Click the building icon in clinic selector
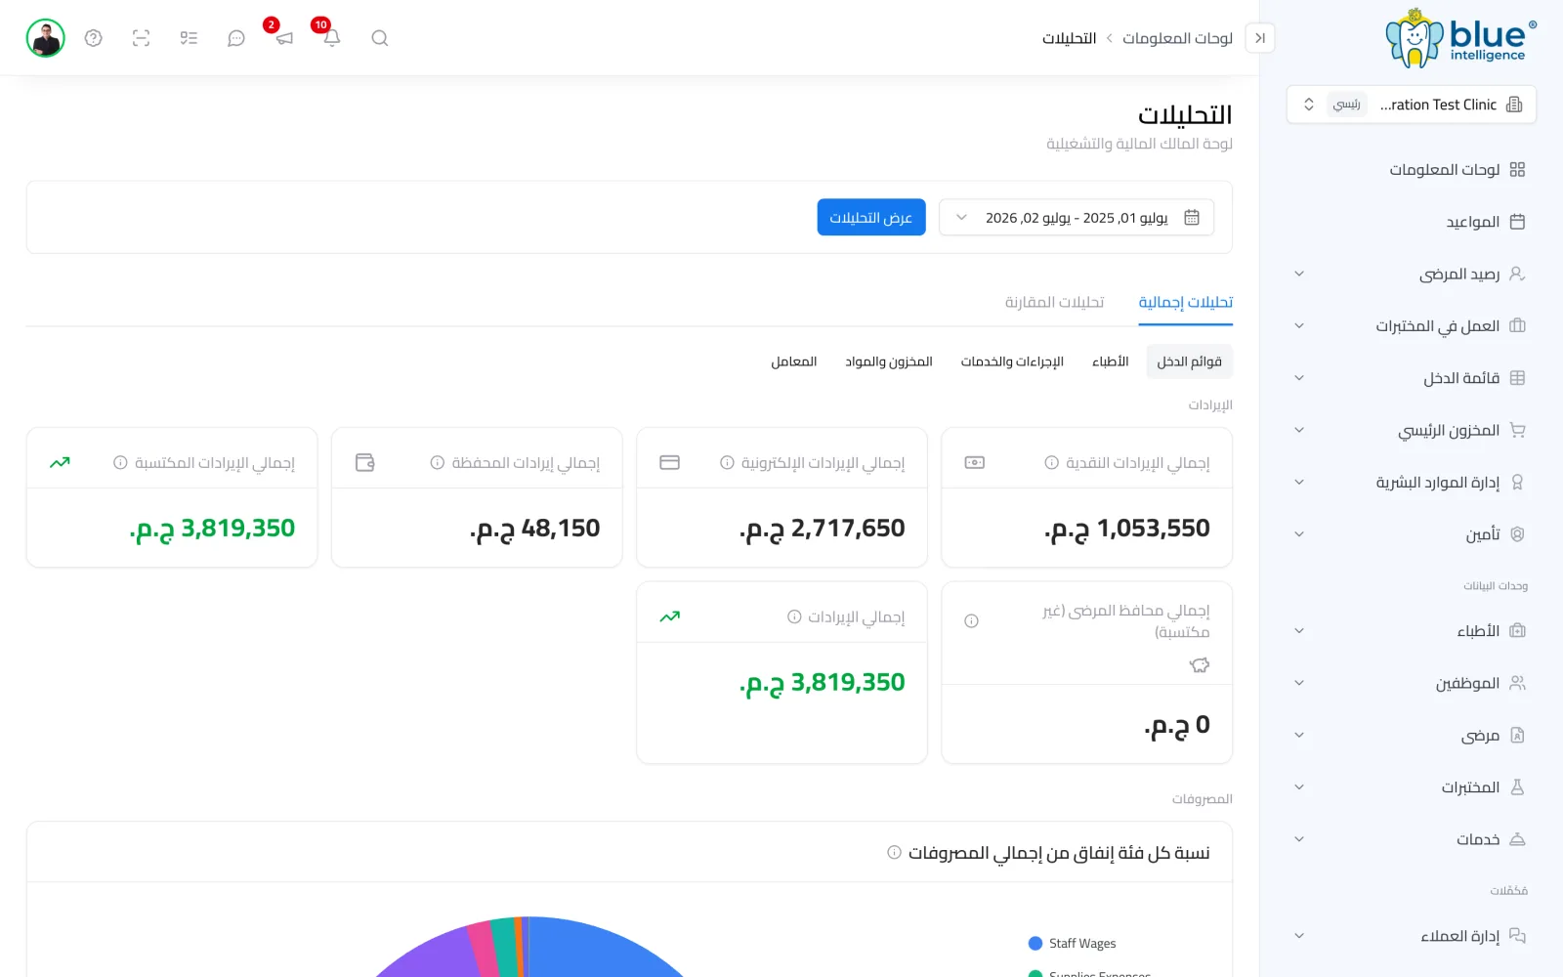 click(x=1514, y=105)
